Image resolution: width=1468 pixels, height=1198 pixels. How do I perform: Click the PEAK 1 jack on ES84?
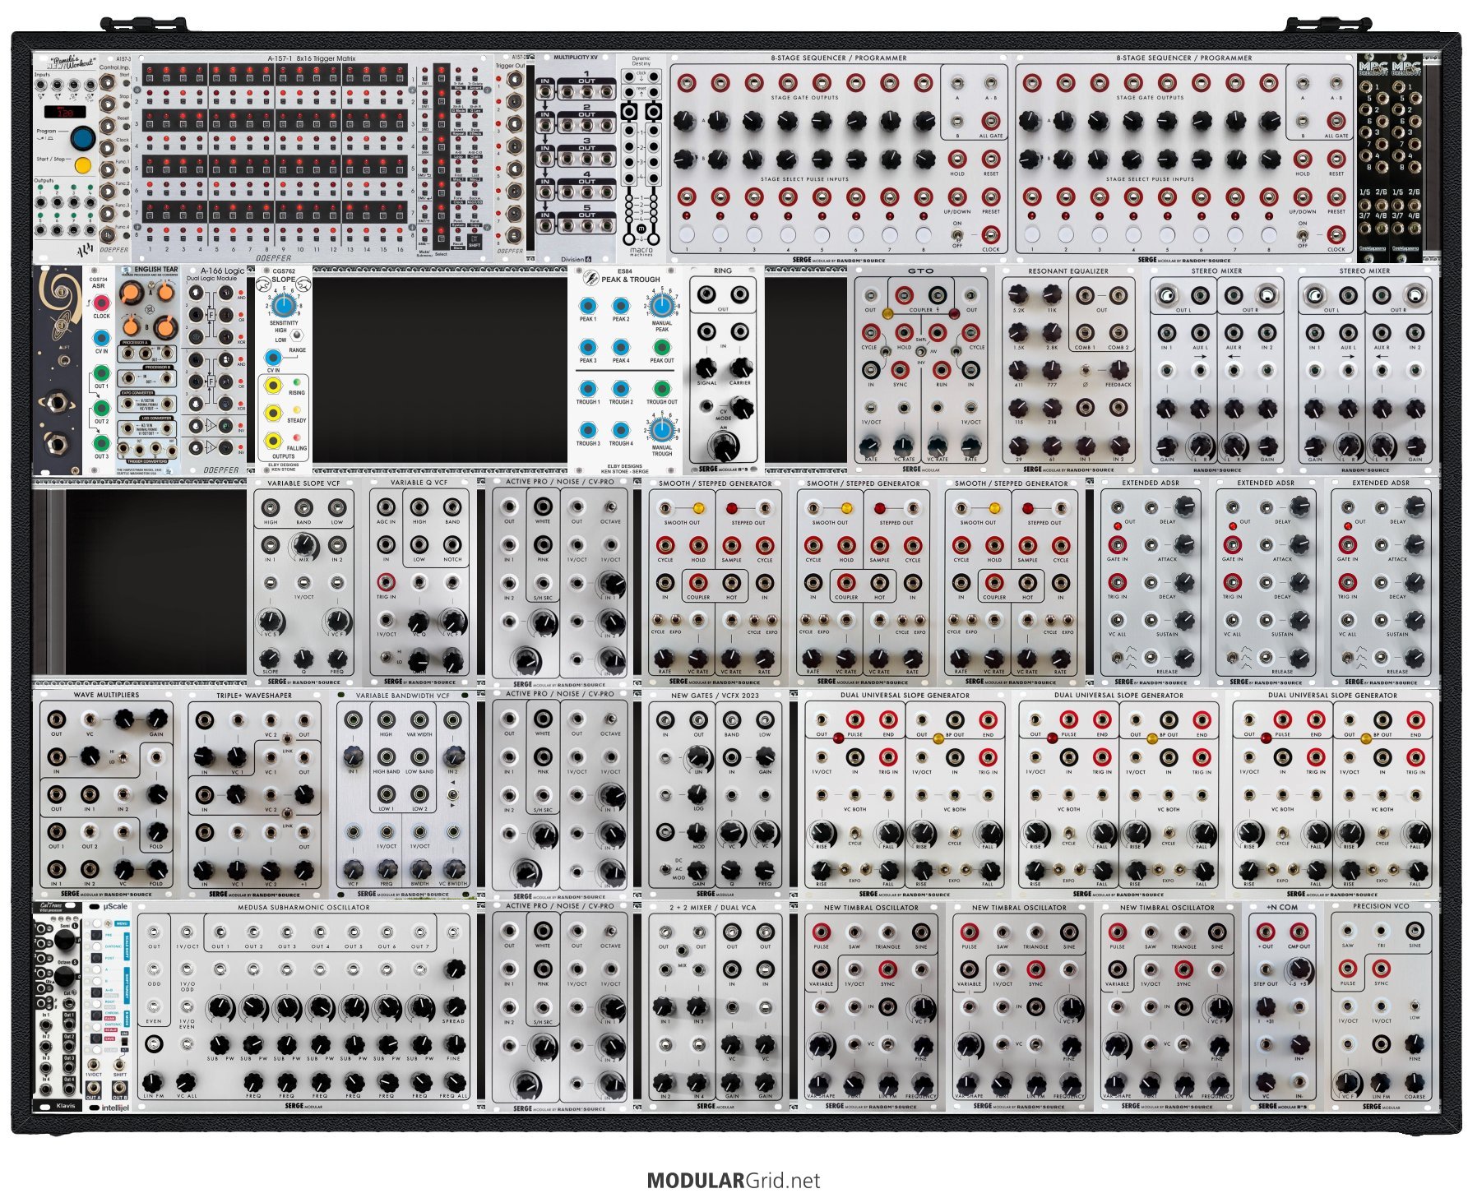(587, 306)
